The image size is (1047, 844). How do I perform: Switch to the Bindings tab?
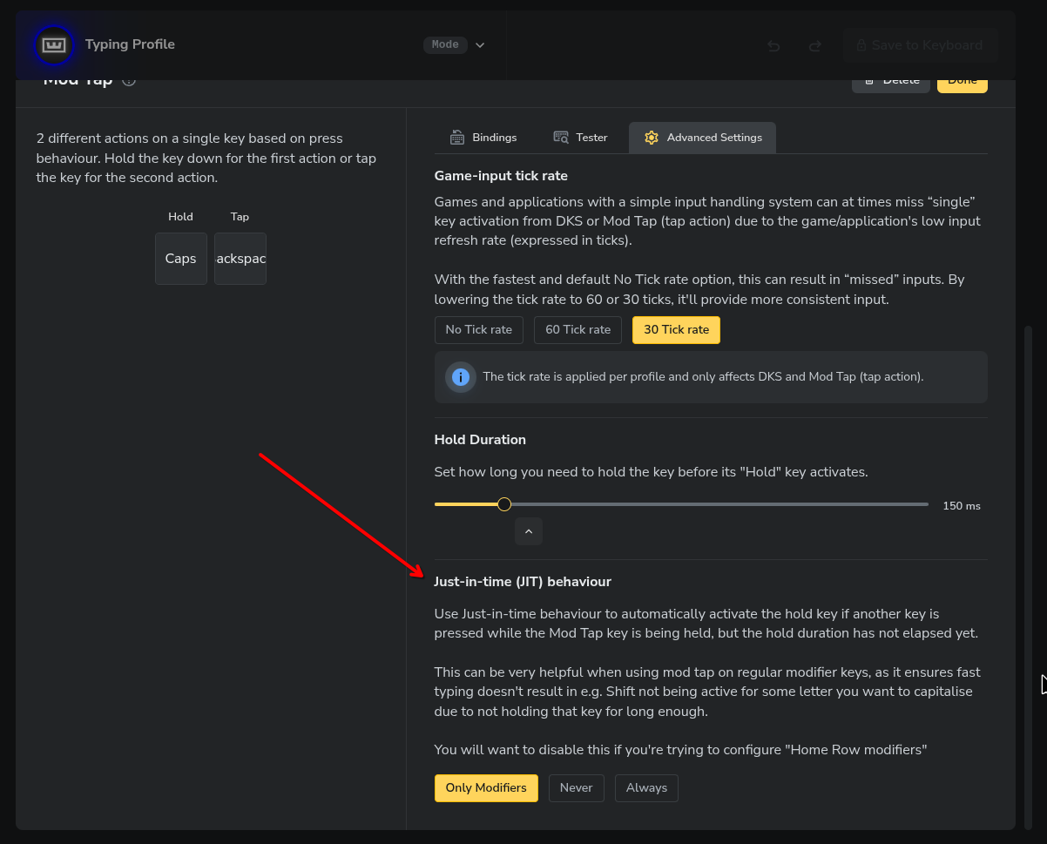click(483, 138)
